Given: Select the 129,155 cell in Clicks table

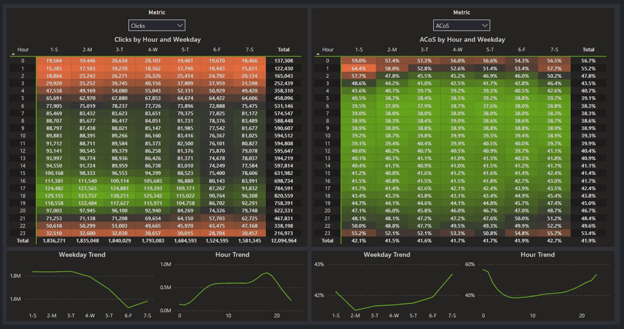Looking at the screenshot, I should coord(54,195).
